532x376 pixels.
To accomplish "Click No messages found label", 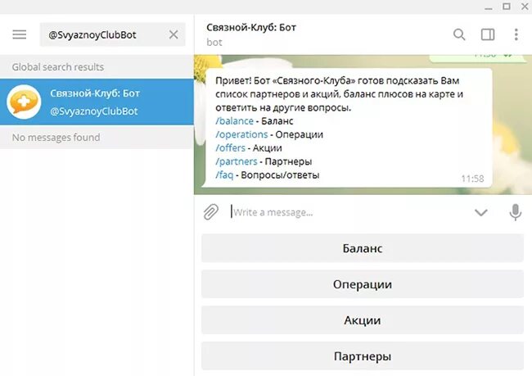I will coord(56,138).
